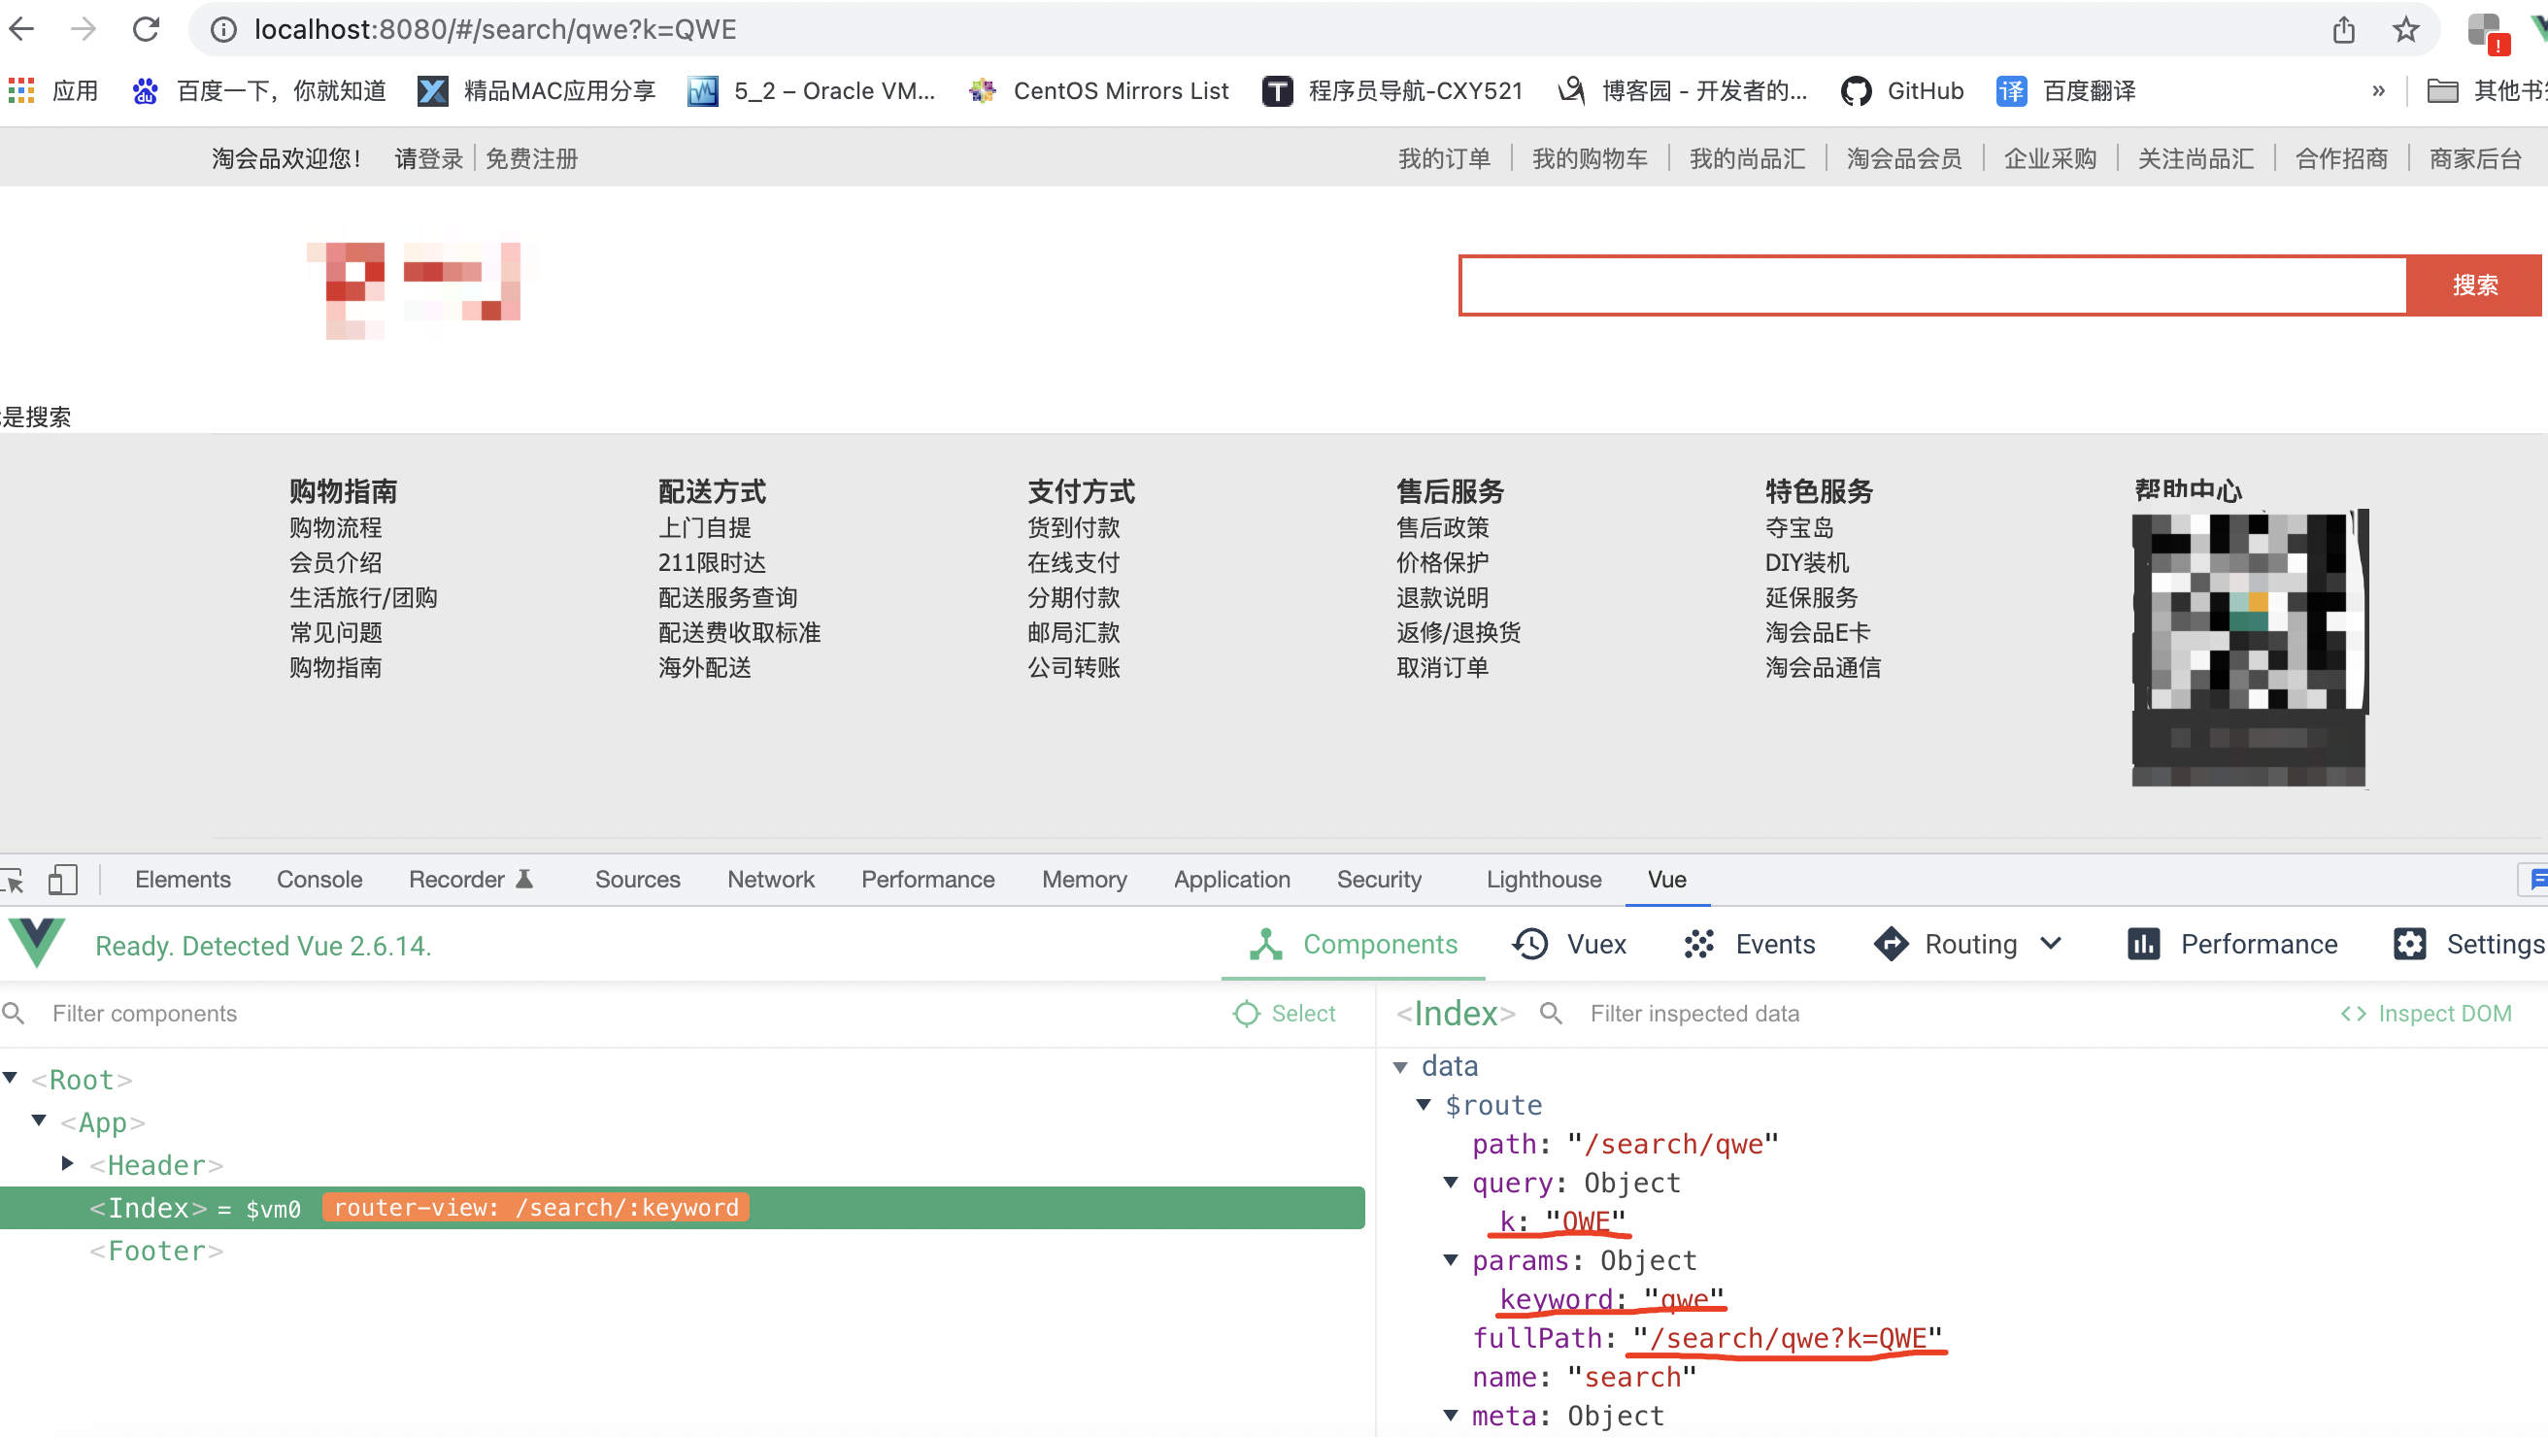Open the Routing dropdown arrow
Viewport: 2548px width, 1437px height.
pos(2052,944)
